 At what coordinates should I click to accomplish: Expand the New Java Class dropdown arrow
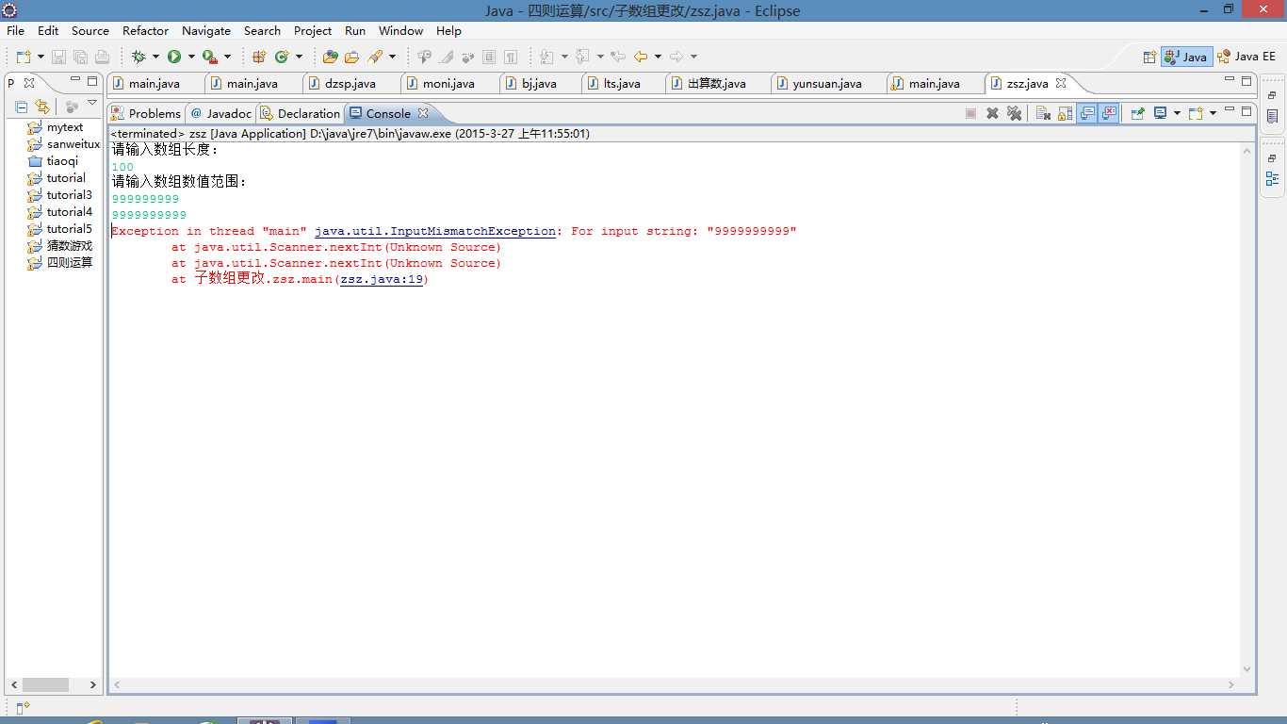[x=299, y=58]
